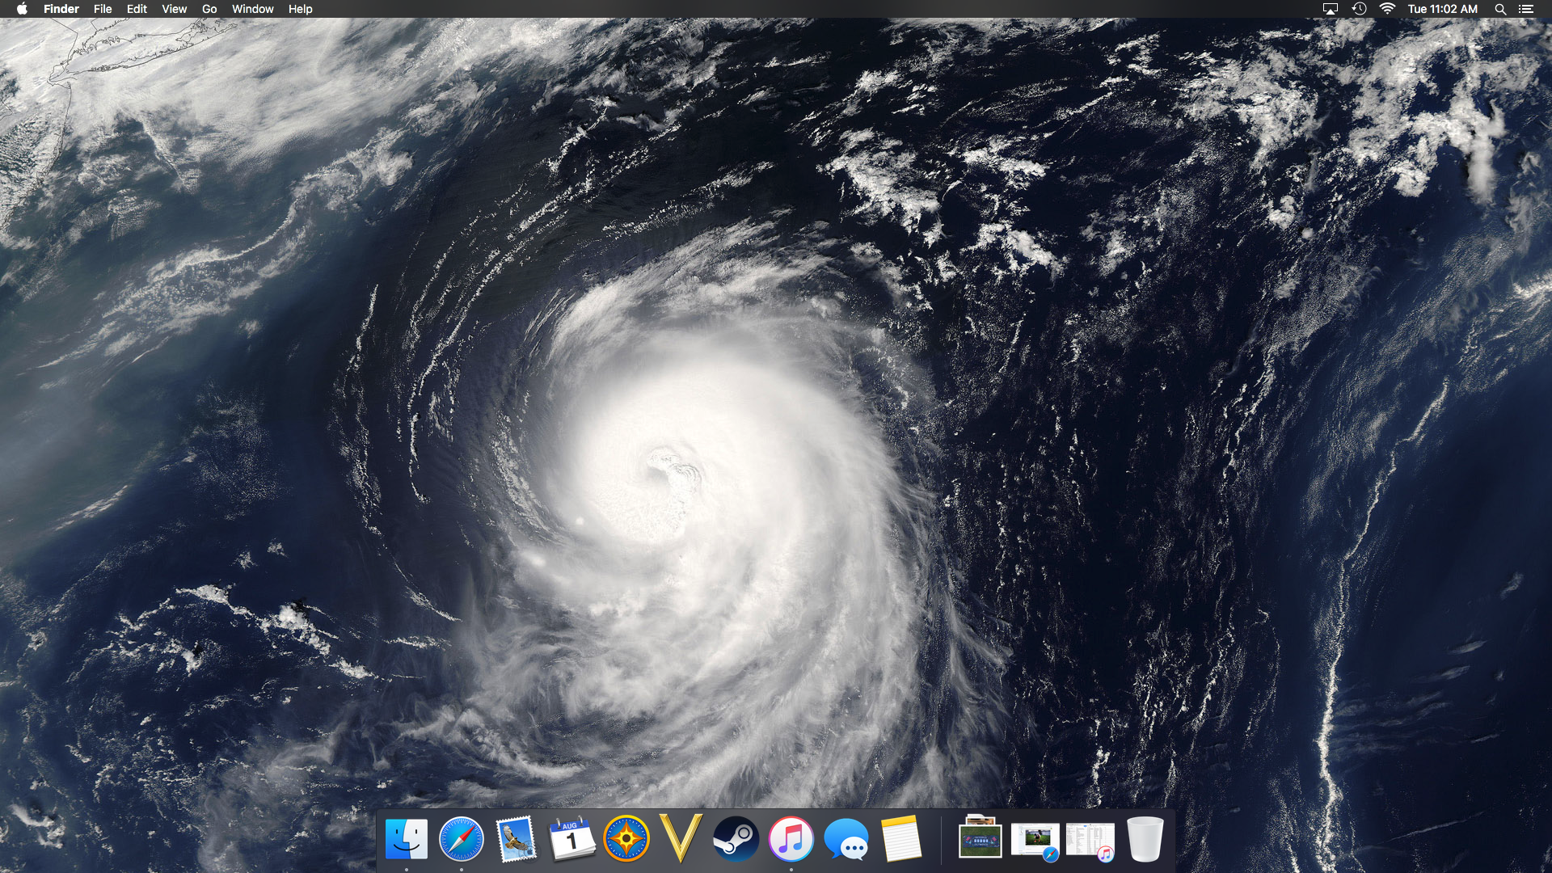Open Finder from the dock
The width and height of the screenshot is (1552, 873).
click(407, 838)
